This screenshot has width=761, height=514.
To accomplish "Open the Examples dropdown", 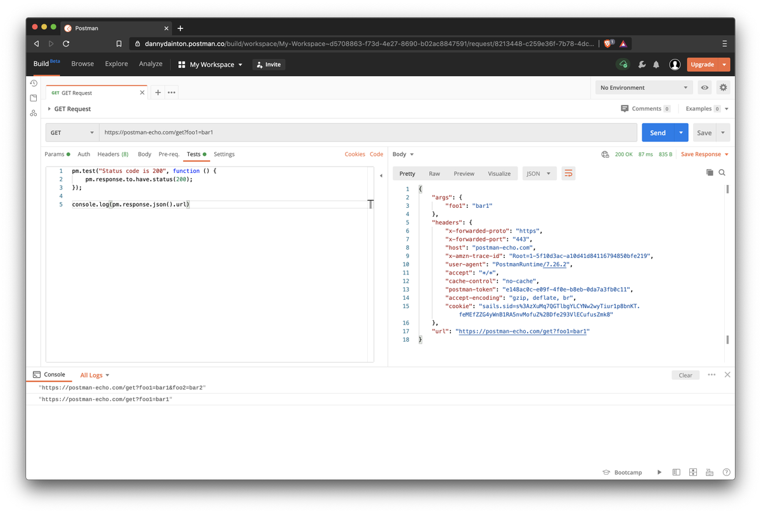I will pos(706,109).
